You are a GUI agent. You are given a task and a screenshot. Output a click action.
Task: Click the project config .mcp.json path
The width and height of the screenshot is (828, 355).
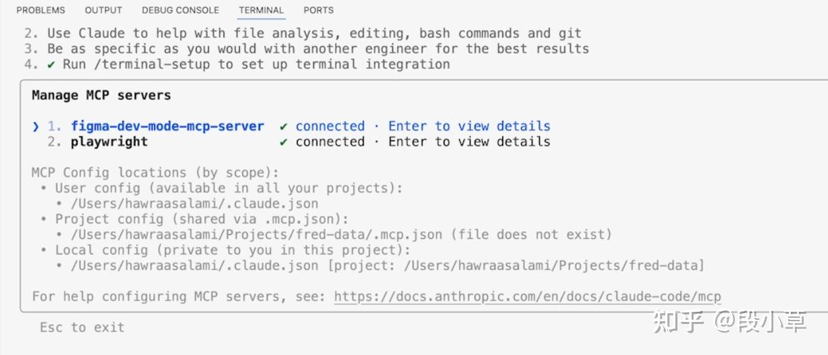click(x=257, y=234)
